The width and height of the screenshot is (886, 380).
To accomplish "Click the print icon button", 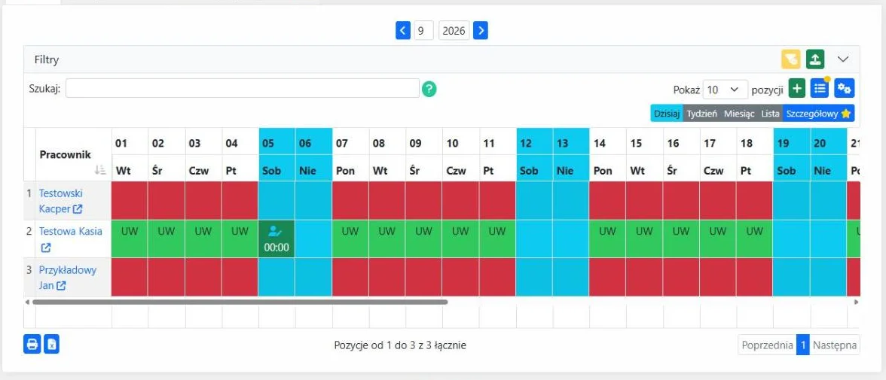I will tap(32, 345).
